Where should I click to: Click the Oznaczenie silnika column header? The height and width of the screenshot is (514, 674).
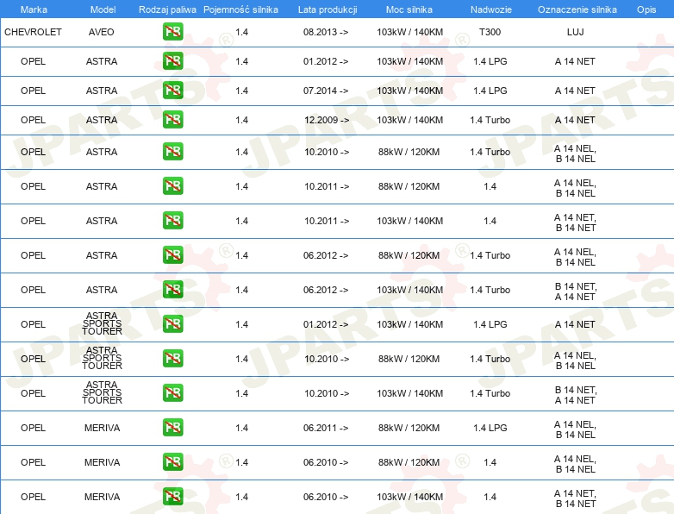577,9
